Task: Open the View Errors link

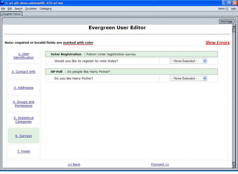Action: pos(217,43)
